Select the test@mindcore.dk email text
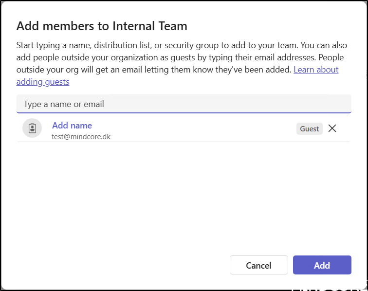This screenshot has height=291, width=368. [81, 137]
